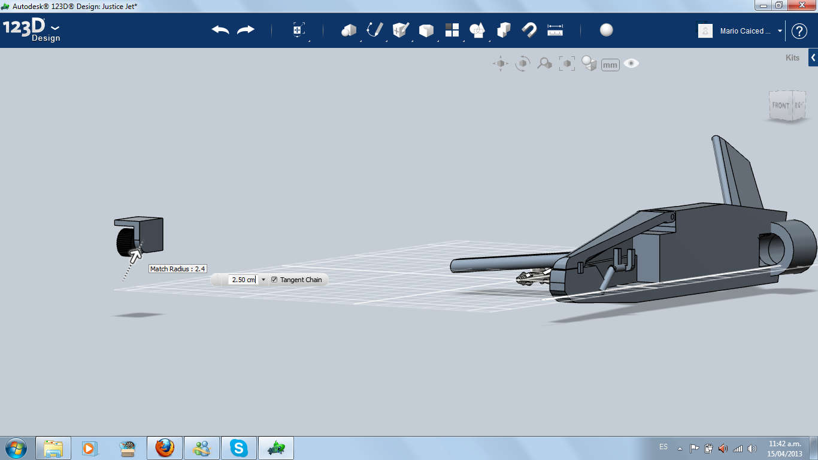Open the Help question mark

(799, 31)
